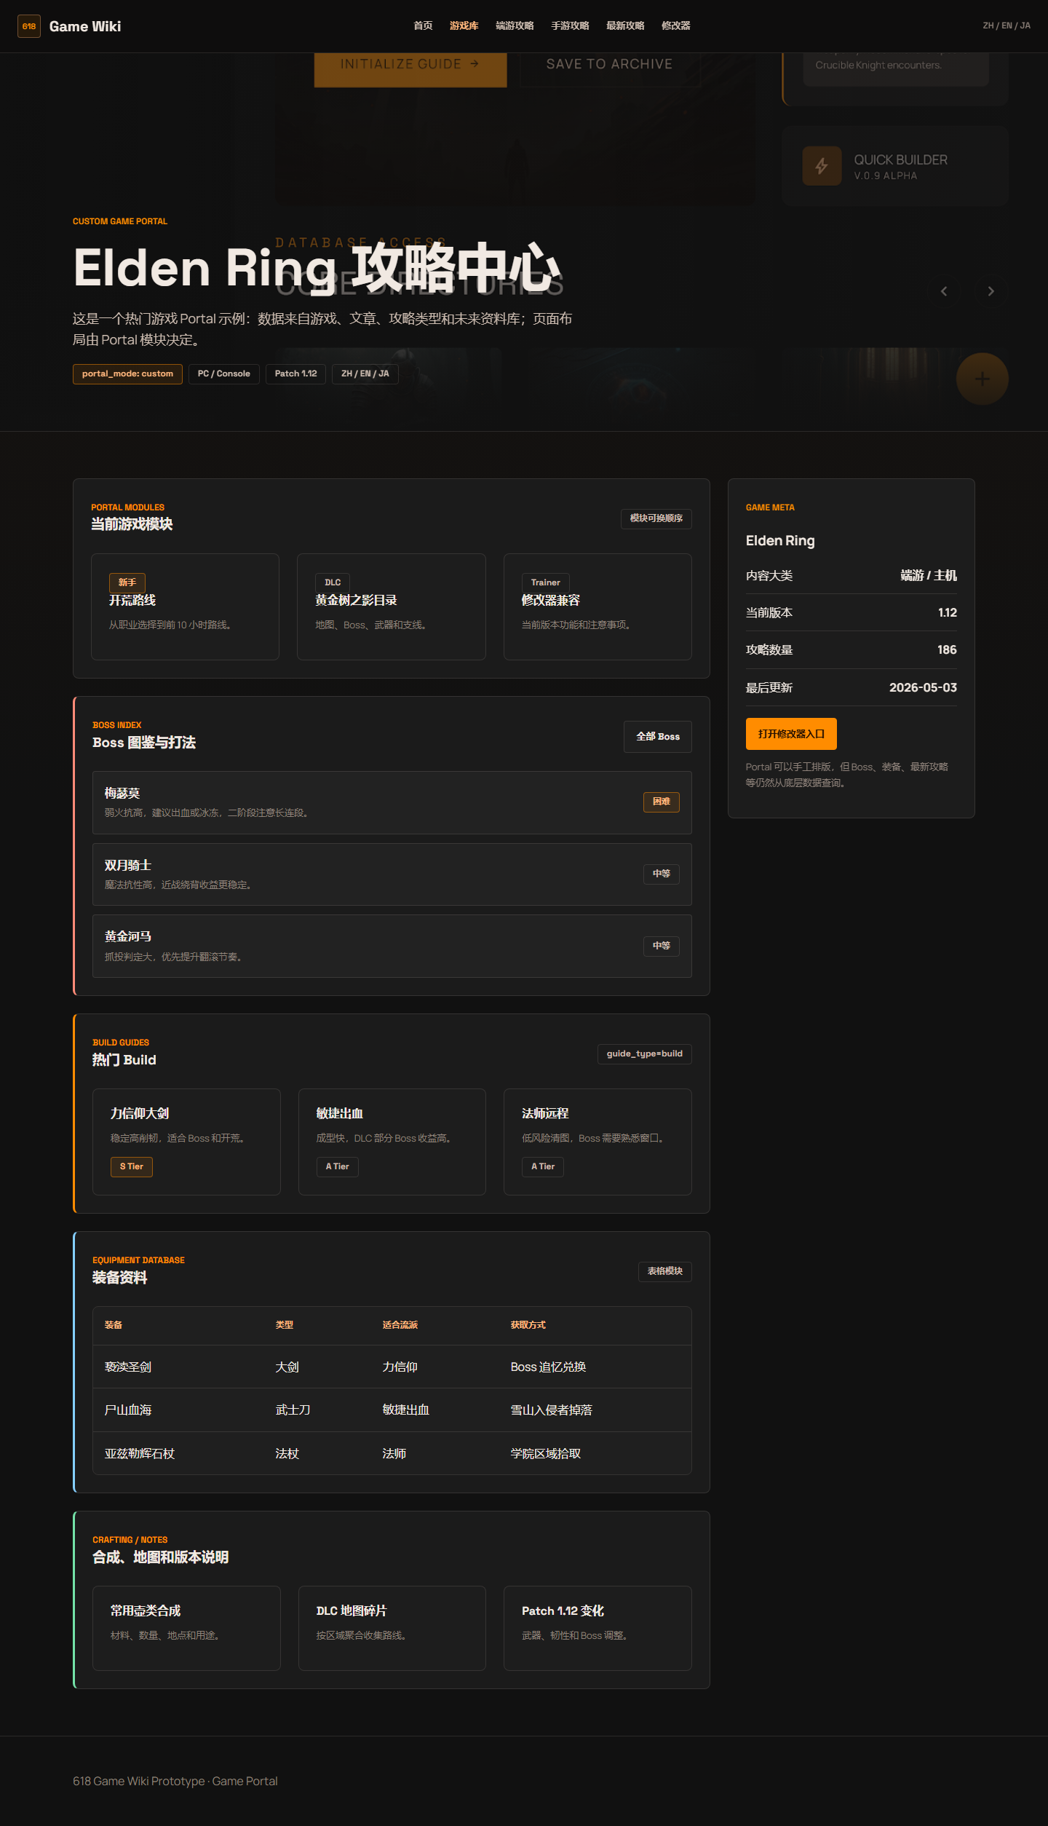Switch language via ZH / EN / JA in header
The width and height of the screenshot is (1048, 1826).
(1007, 26)
